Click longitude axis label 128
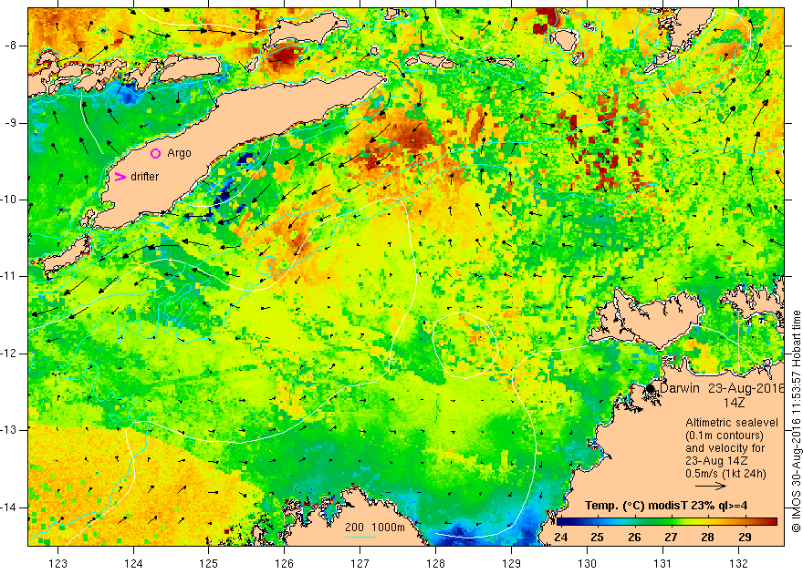Viewport: 803px width, 574px height. click(435, 564)
